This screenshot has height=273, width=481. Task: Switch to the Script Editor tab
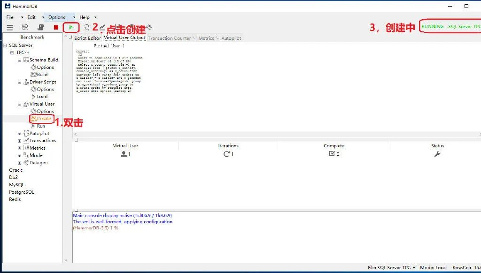87,38
